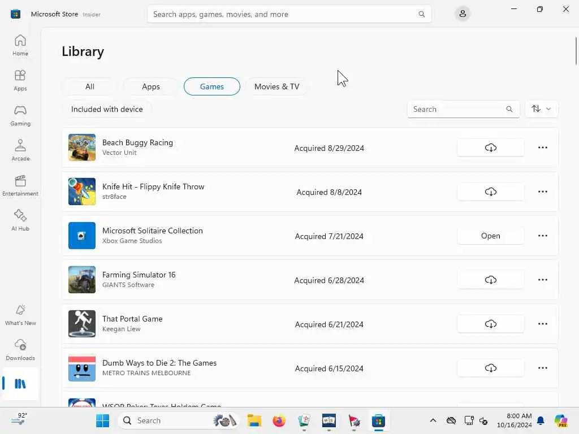This screenshot has height=434, width=579.
Task: Click the vertical scrollbar thumb
Action: (576, 51)
